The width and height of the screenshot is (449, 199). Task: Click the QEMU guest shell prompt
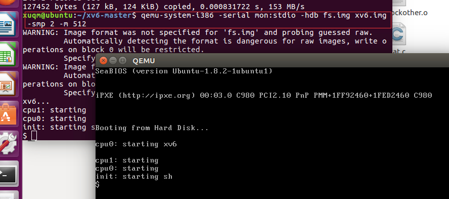[98, 185]
